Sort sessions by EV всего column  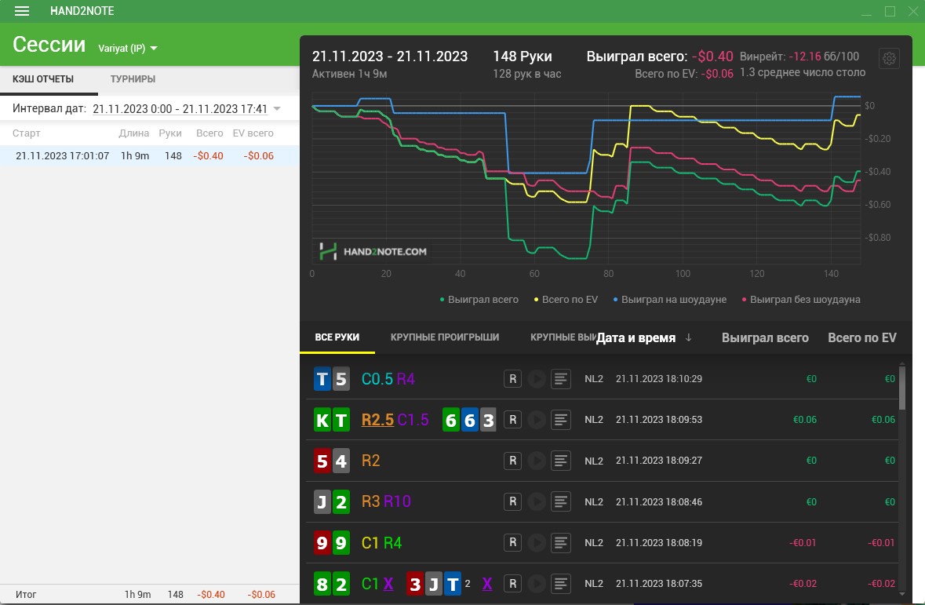click(253, 133)
